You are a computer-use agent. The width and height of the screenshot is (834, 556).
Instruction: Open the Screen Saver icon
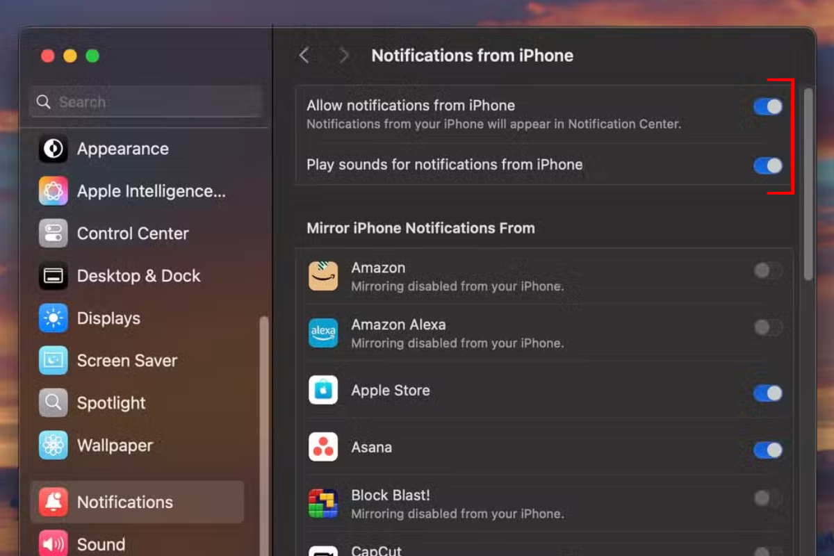click(53, 361)
